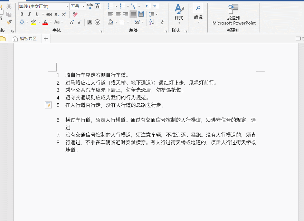Apply strikethrough formatting
Screen dimensions: 304x221
tap(49, 14)
